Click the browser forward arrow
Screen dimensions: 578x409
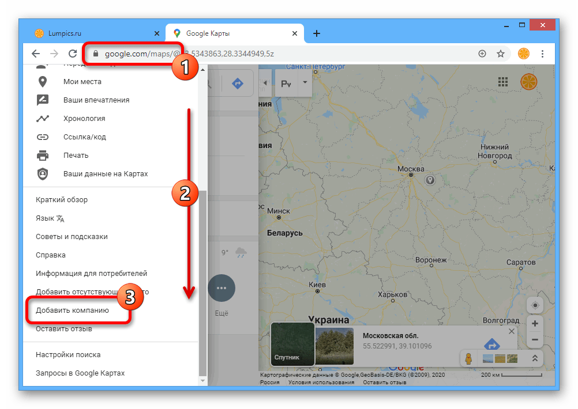[54, 54]
